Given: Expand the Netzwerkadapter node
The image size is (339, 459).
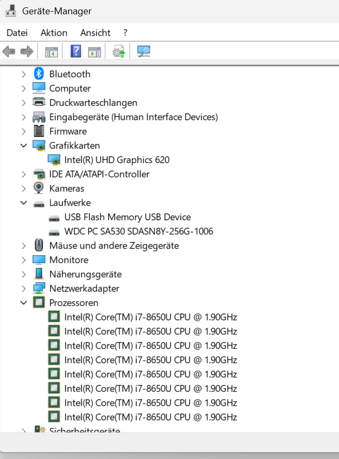Looking at the screenshot, I should 23,289.
